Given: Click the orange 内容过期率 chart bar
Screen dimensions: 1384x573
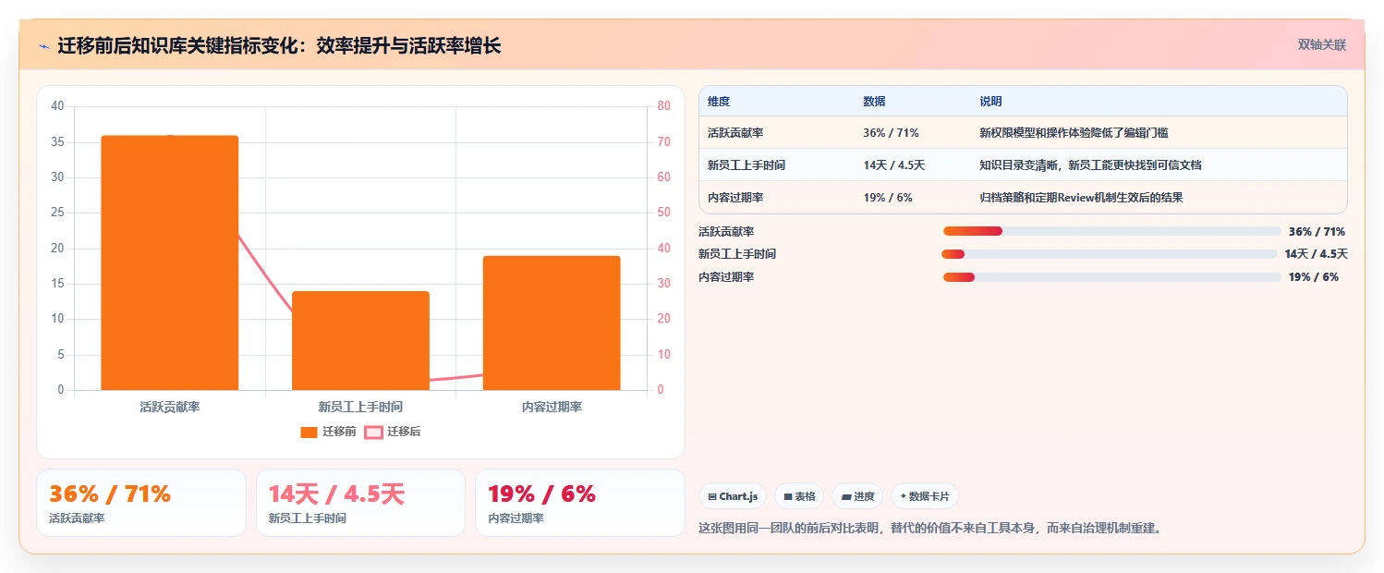Looking at the screenshot, I should pos(552,323).
